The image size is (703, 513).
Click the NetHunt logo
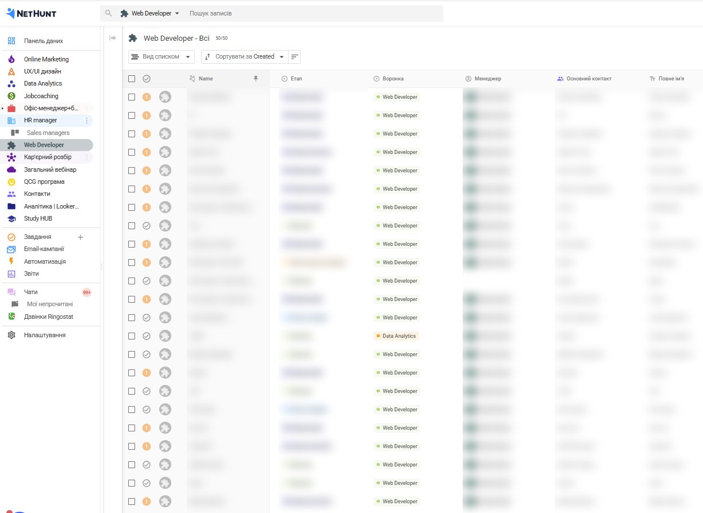(31, 13)
